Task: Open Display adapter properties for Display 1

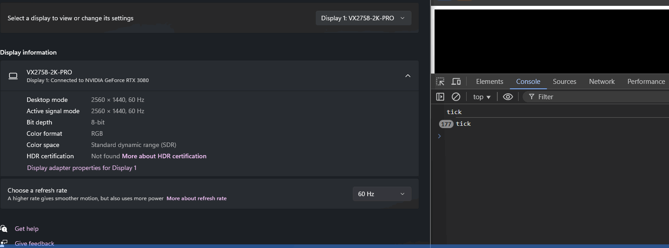Action: tap(82, 168)
